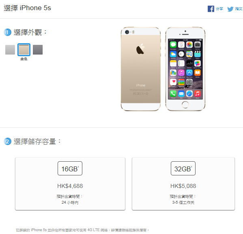Click the blue step 2 circle icon
This screenshot has height=234, width=243.
(x=8, y=141)
